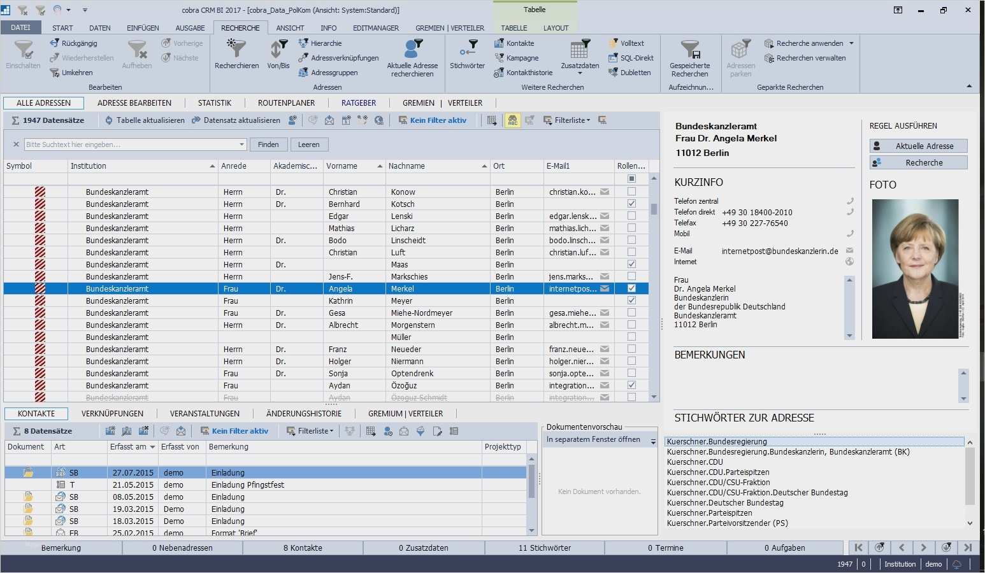This screenshot has width=985, height=573.
Task: Toggle the Rollen checkbox for Lenski
Action: click(631, 216)
